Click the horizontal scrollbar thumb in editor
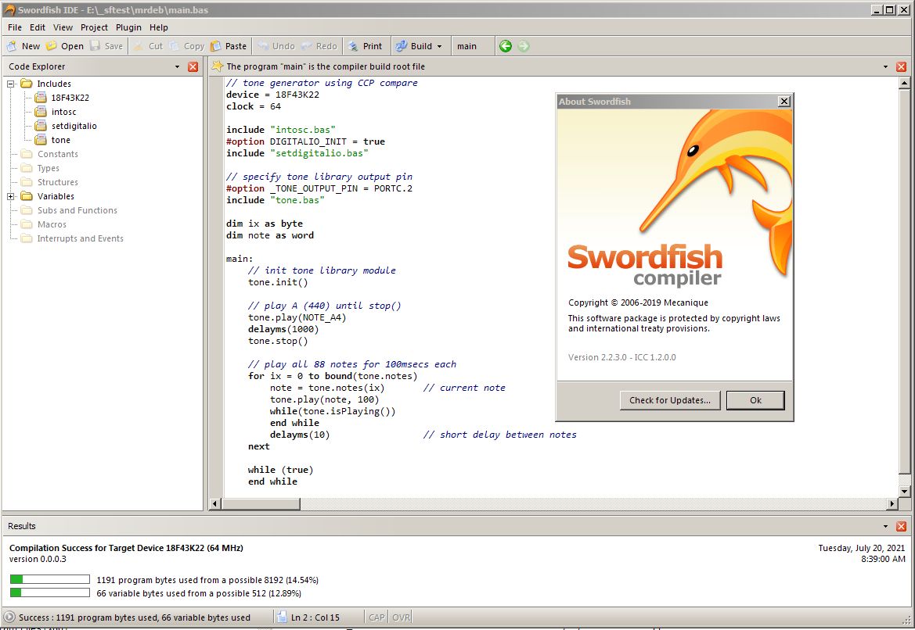915x630 pixels. pos(261,503)
